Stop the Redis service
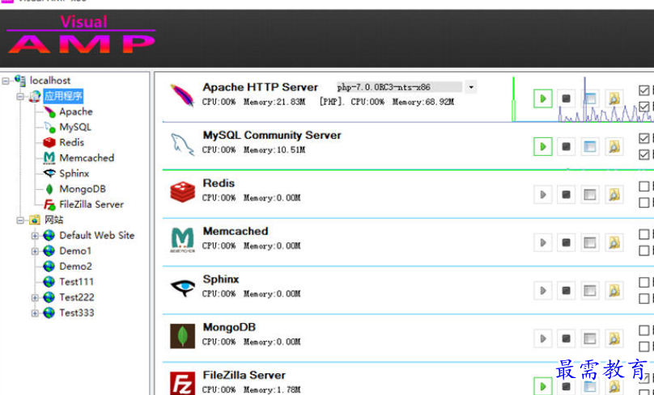 tap(566, 195)
